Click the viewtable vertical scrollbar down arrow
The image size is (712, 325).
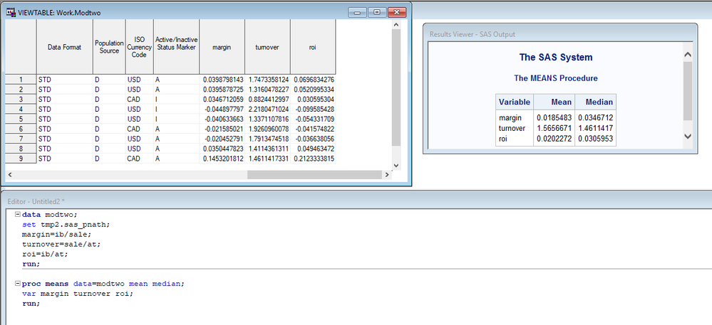coord(396,166)
